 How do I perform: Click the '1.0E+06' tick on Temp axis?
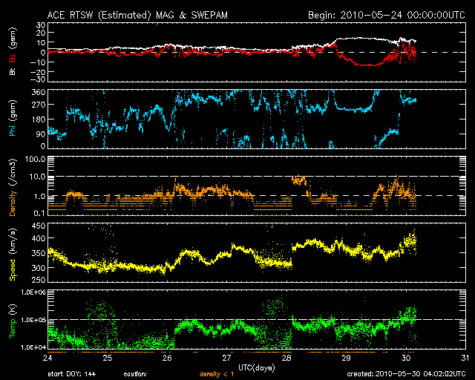[x=33, y=292]
